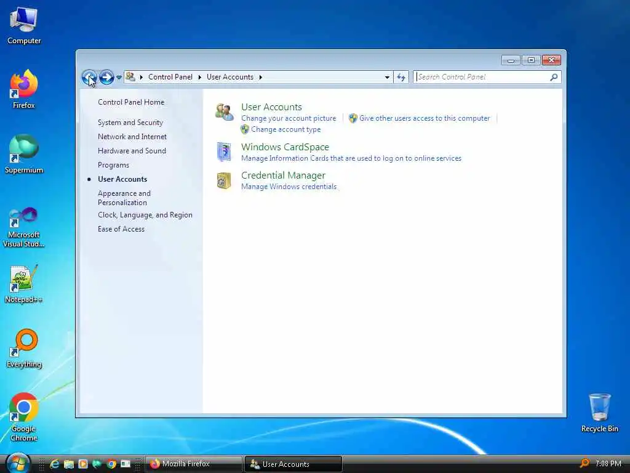This screenshot has width=630, height=473.
Task: Select the Everything desktop shortcut
Action: [24, 349]
